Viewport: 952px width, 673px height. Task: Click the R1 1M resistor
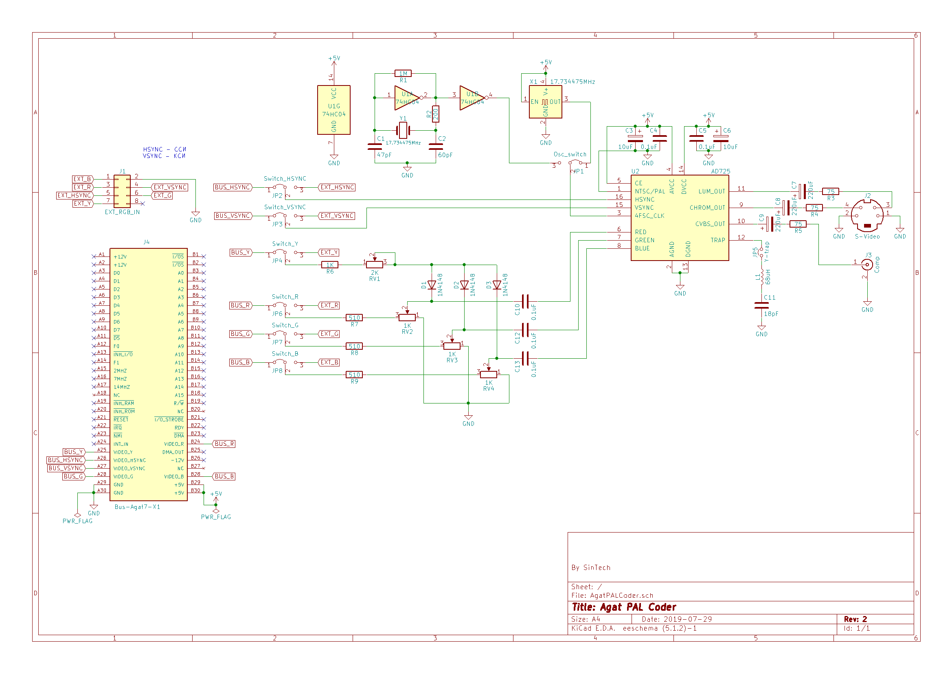[403, 73]
